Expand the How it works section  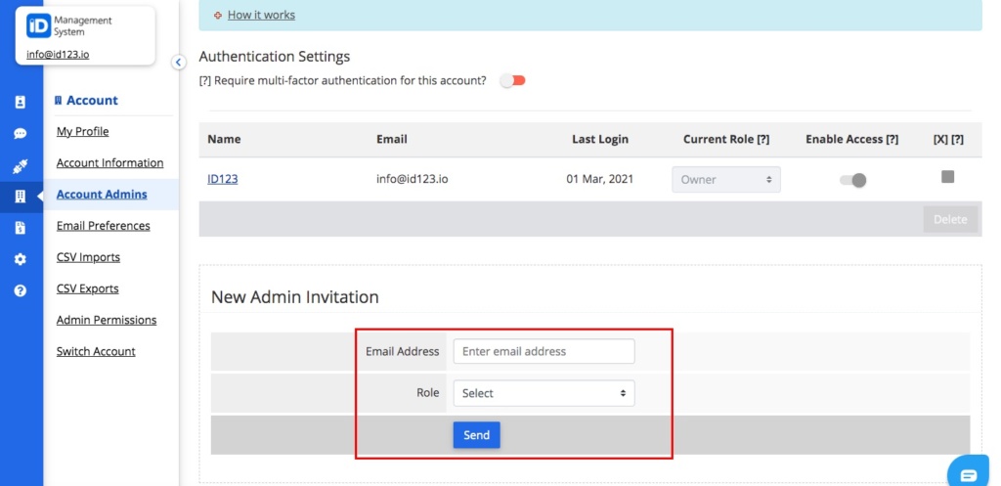261,15
